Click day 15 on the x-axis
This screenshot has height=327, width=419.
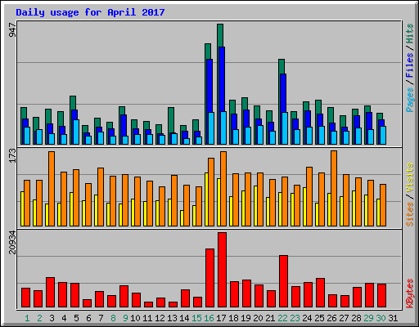pos(196,318)
